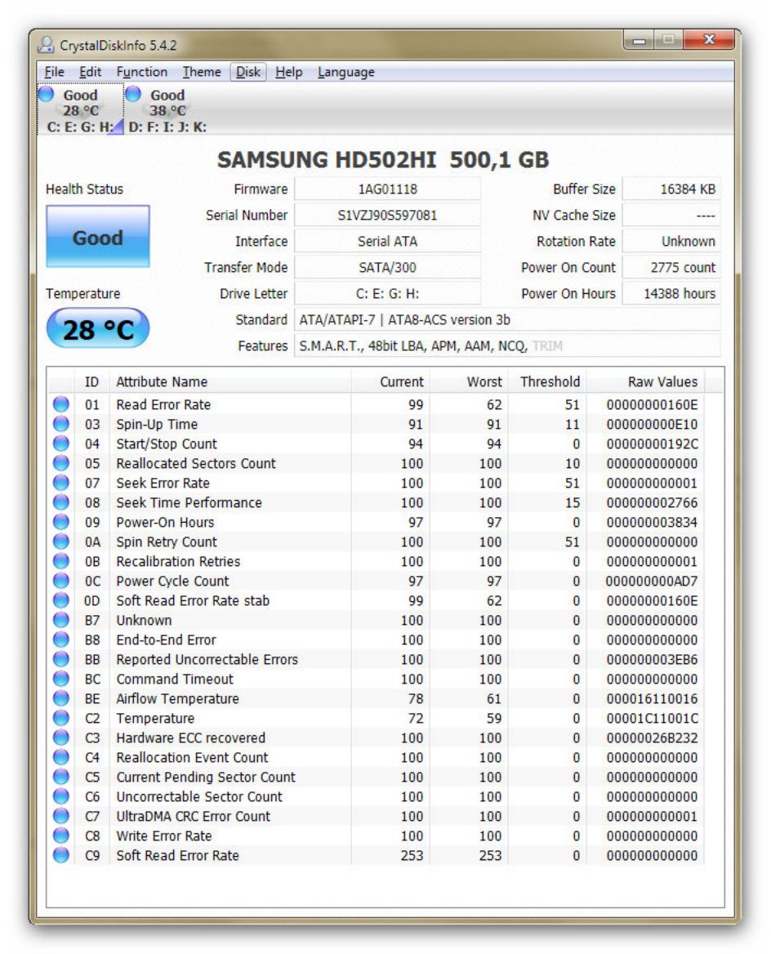Click status icon of Power Cycle Count row
The width and height of the screenshot is (771, 954).
click(x=61, y=581)
